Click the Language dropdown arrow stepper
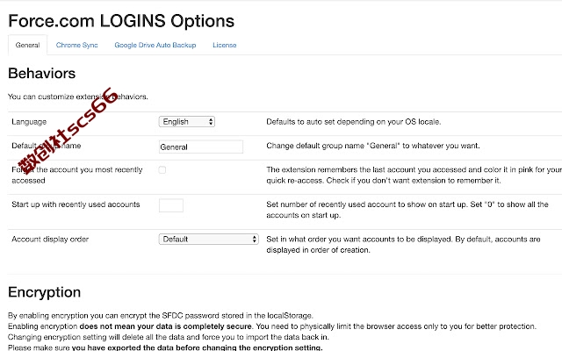562x351 pixels. (x=211, y=122)
